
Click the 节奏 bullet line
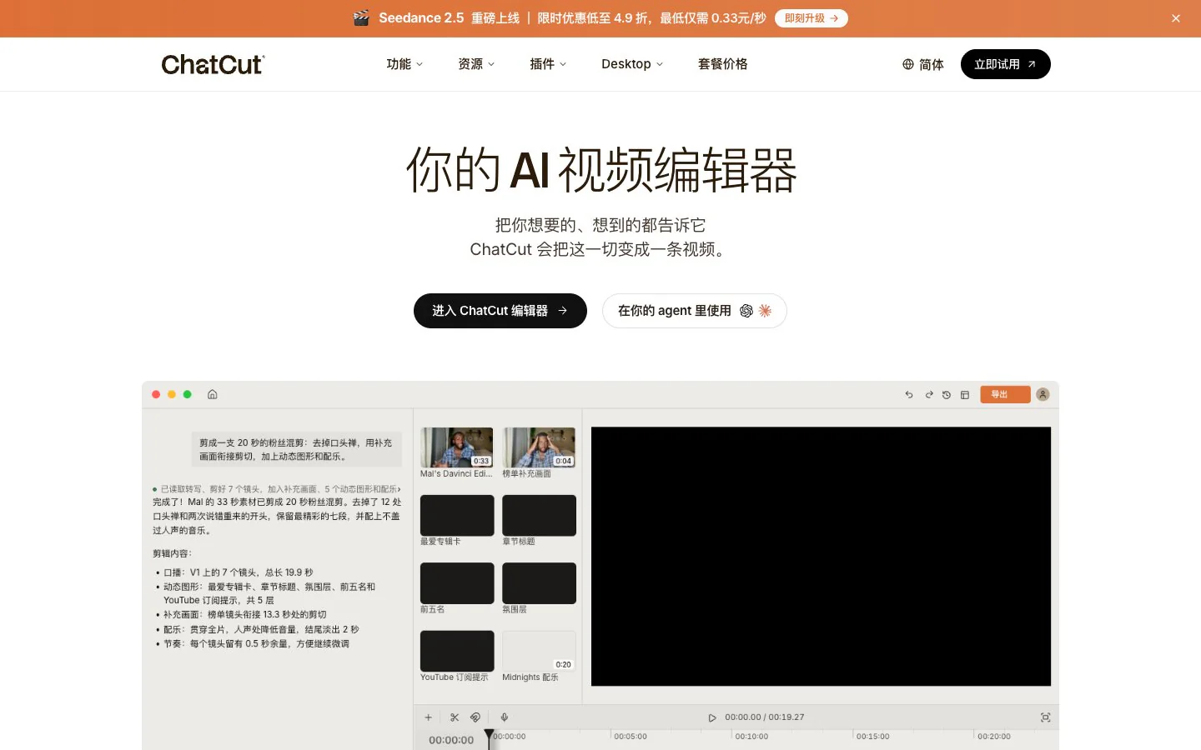tap(256, 643)
